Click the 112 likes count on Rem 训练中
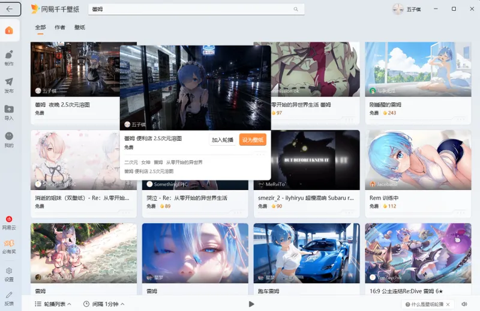The image size is (480, 311). [389, 206]
